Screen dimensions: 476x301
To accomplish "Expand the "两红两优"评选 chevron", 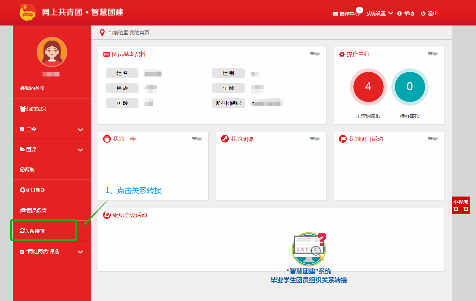I will click(80, 252).
